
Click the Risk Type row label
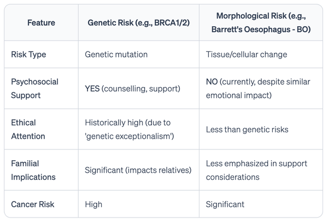point(30,55)
